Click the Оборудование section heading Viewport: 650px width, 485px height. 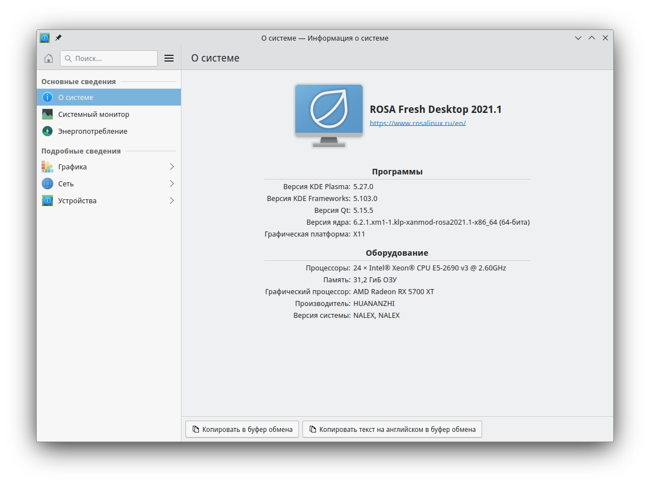click(397, 252)
